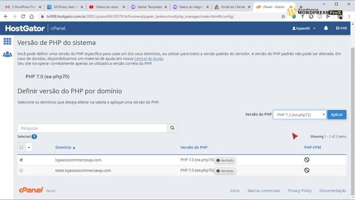Close the Portal do Cliente tab
The image size is (355, 200).
pyautogui.click(x=249, y=7)
